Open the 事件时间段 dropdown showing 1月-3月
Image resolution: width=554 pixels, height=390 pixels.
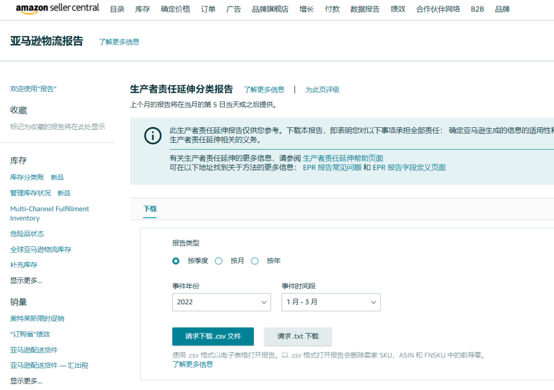[331, 302]
